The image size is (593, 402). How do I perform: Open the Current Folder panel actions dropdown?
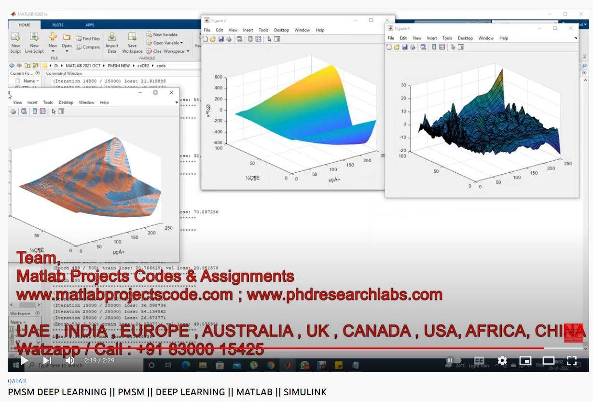point(37,73)
